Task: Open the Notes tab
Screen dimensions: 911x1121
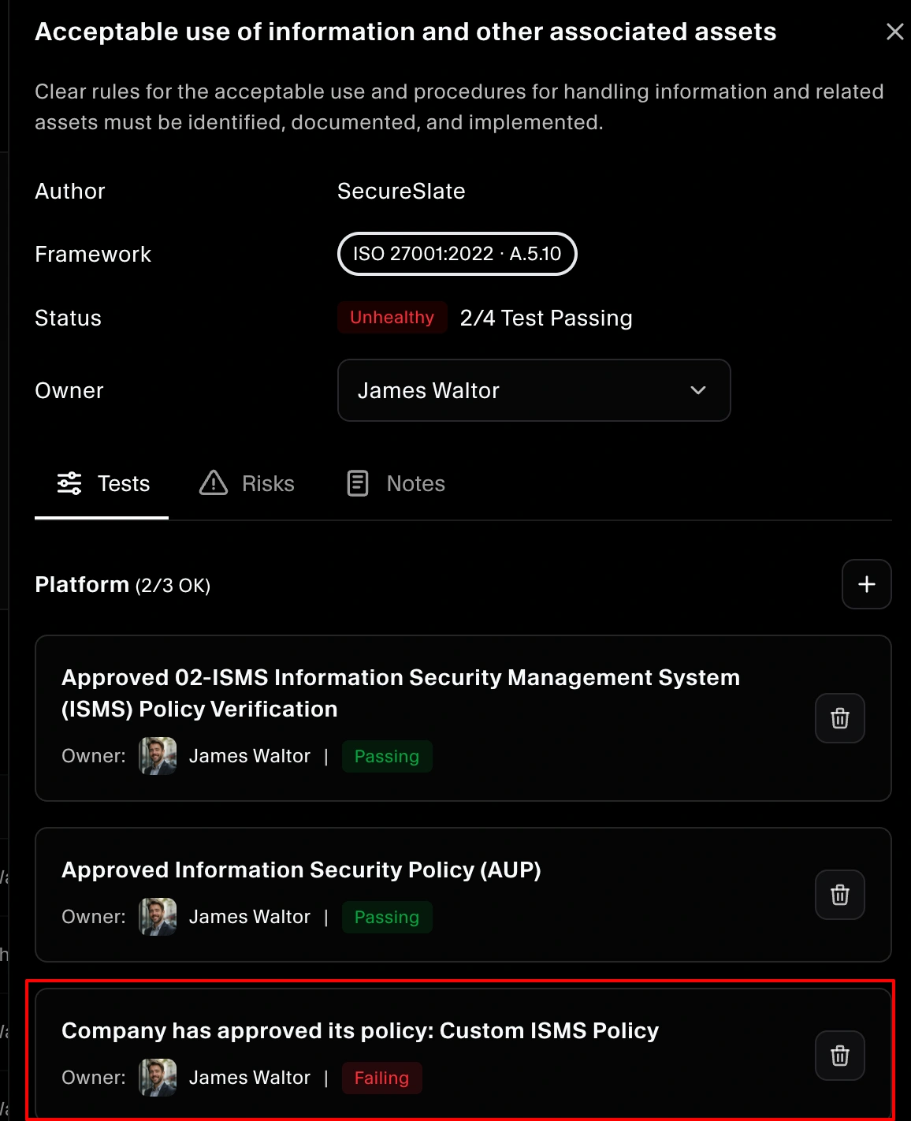Action: click(415, 483)
